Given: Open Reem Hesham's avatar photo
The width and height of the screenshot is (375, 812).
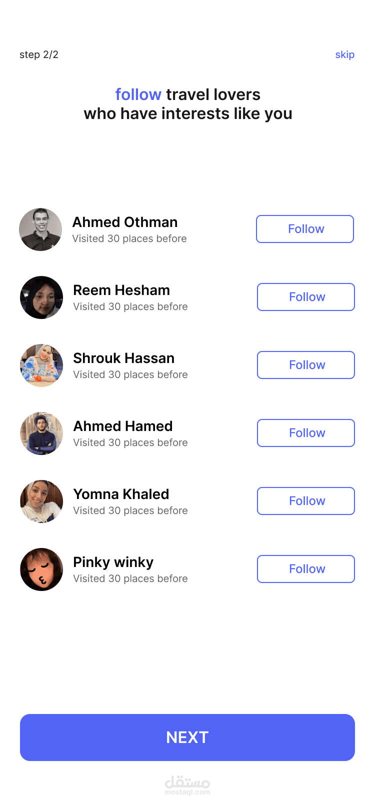Looking at the screenshot, I should point(41,297).
